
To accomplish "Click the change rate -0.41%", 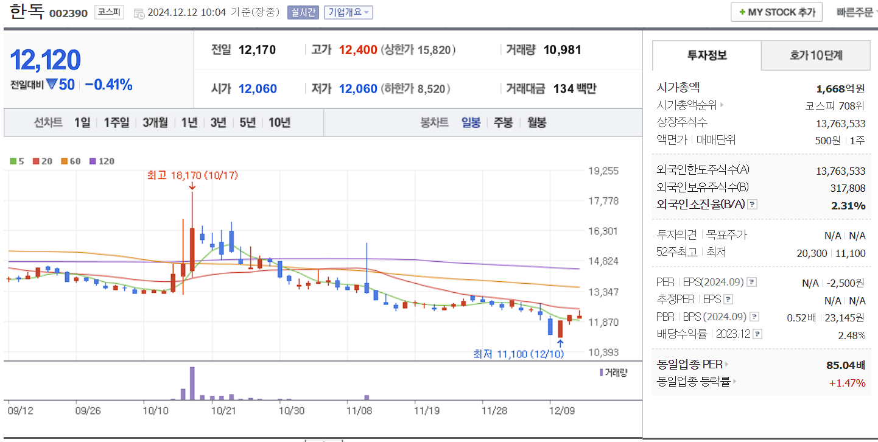I will [x=108, y=85].
